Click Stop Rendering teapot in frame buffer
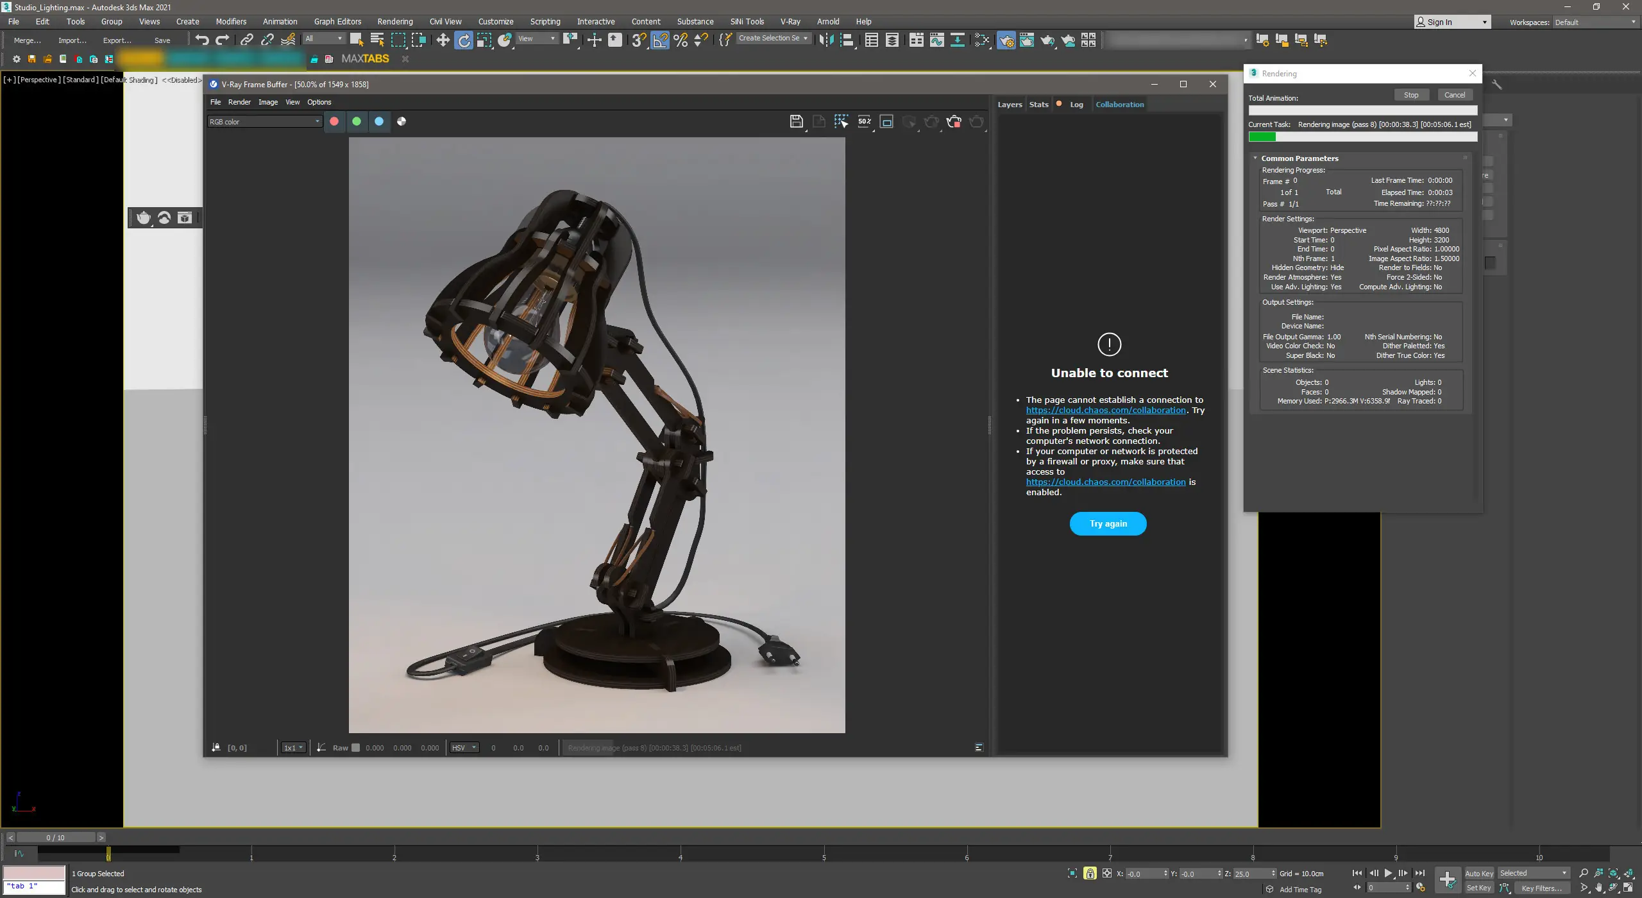Viewport: 1642px width, 898px height. (x=954, y=121)
